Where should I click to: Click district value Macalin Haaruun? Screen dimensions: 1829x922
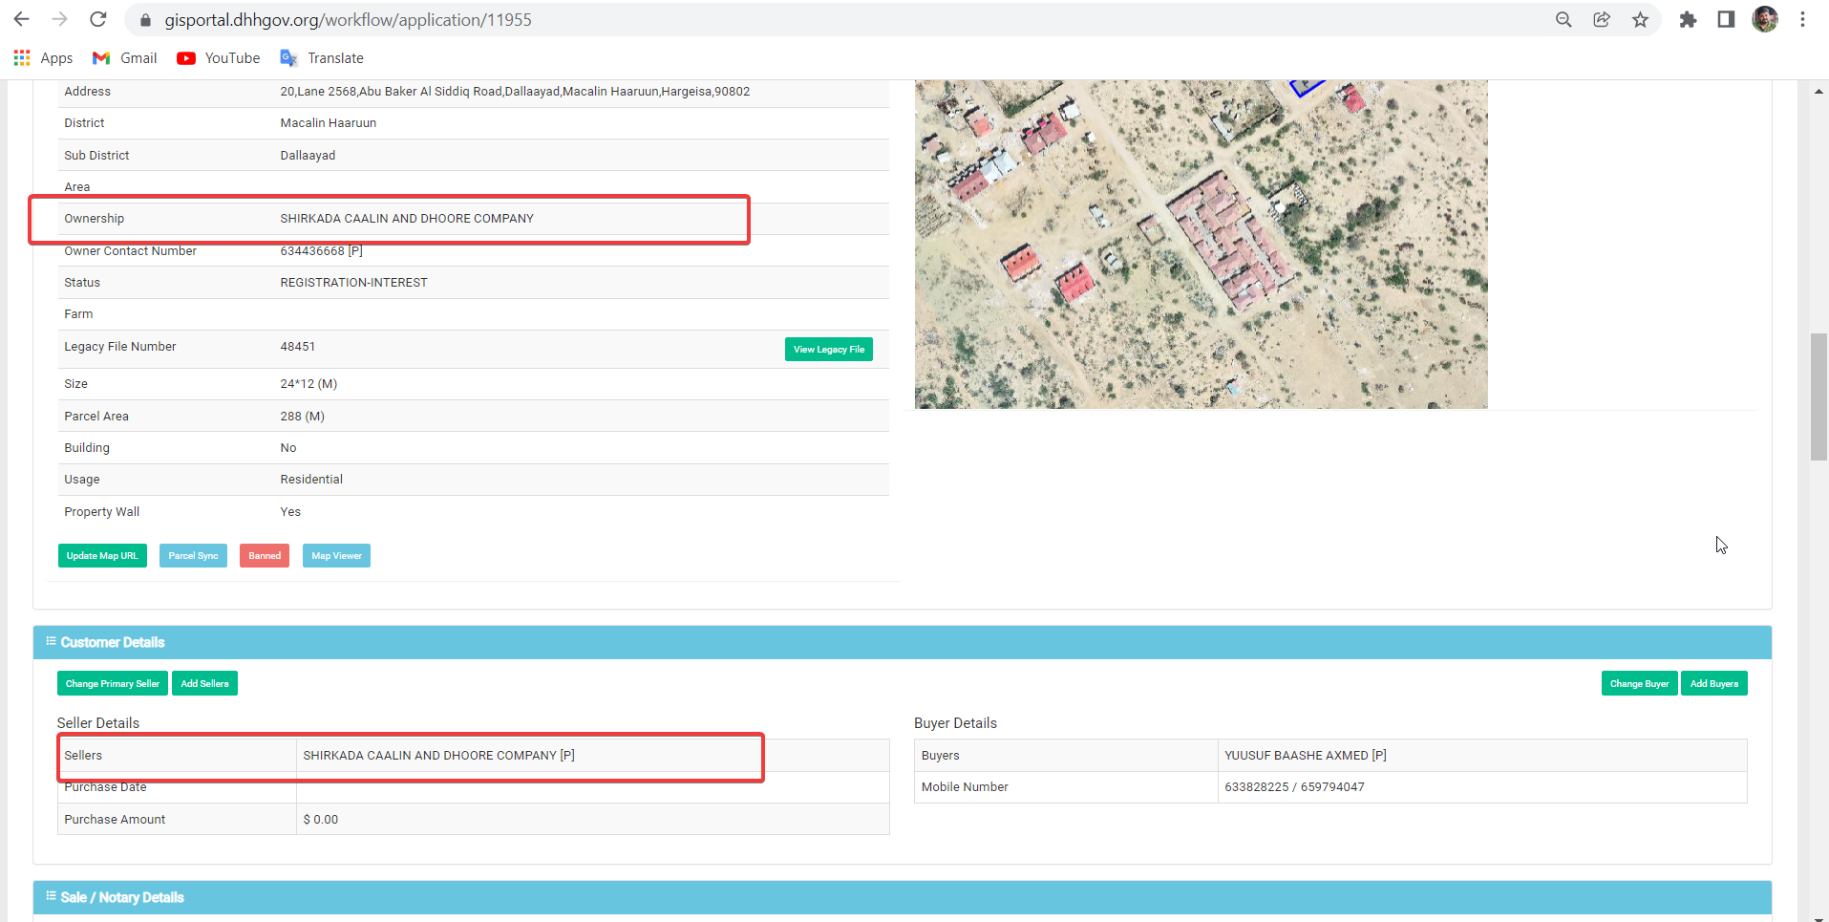(x=328, y=123)
